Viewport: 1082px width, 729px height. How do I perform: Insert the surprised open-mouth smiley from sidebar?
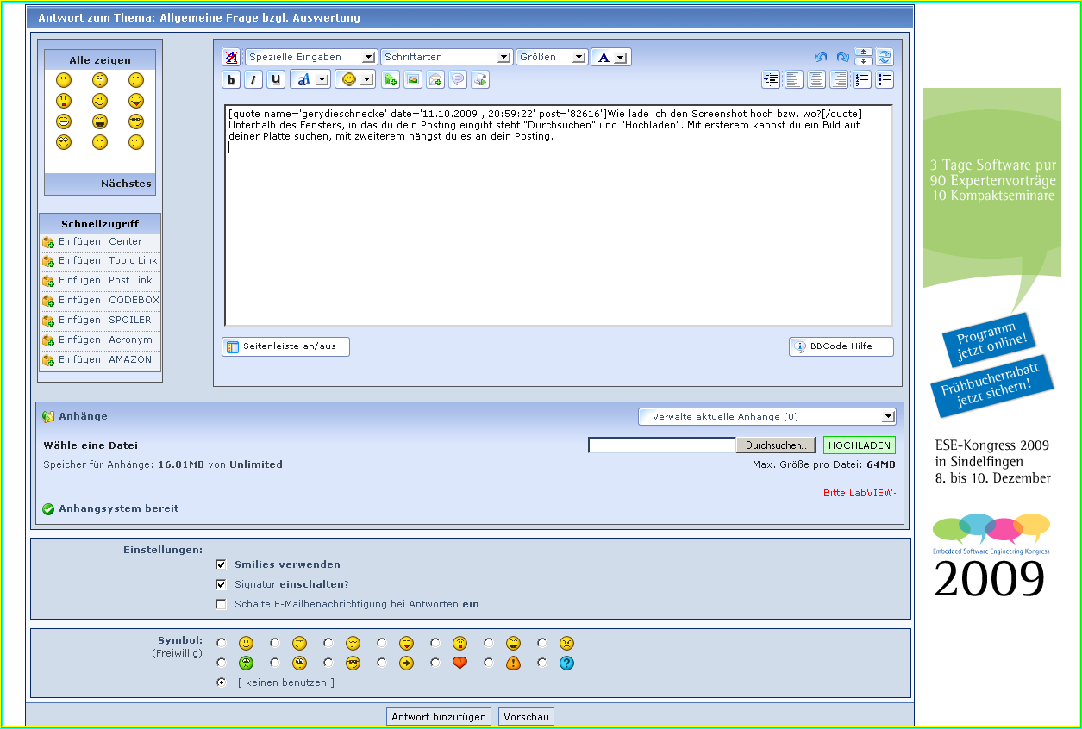pos(64,101)
